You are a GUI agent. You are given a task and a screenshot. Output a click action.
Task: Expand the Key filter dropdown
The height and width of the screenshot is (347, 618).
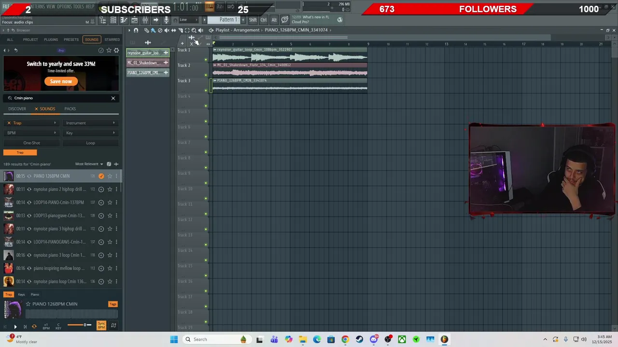coord(90,133)
